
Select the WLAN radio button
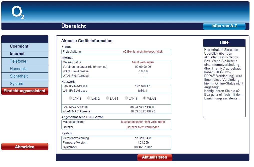pos(145,98)
